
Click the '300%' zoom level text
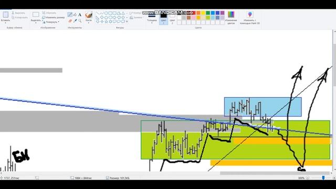[x=301, y=178]
